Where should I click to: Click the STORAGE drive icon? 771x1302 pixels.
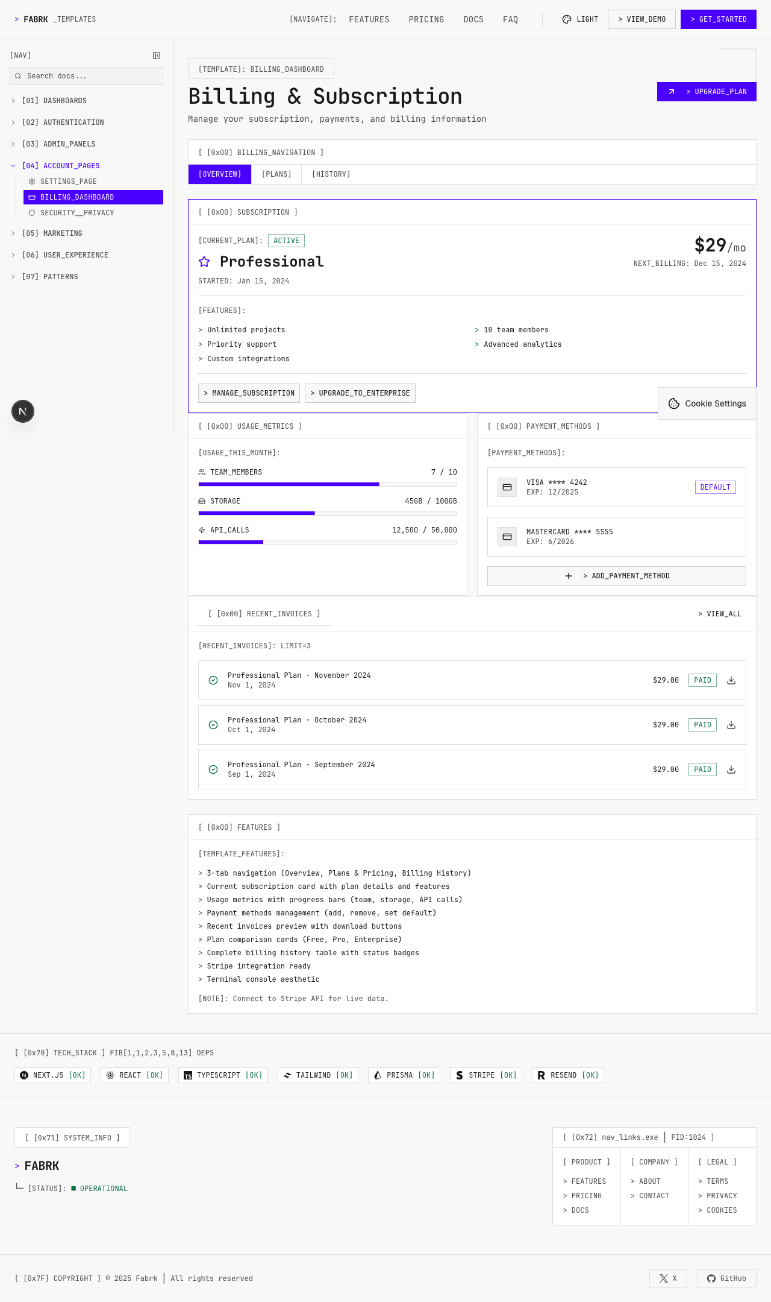coord(202,501)
